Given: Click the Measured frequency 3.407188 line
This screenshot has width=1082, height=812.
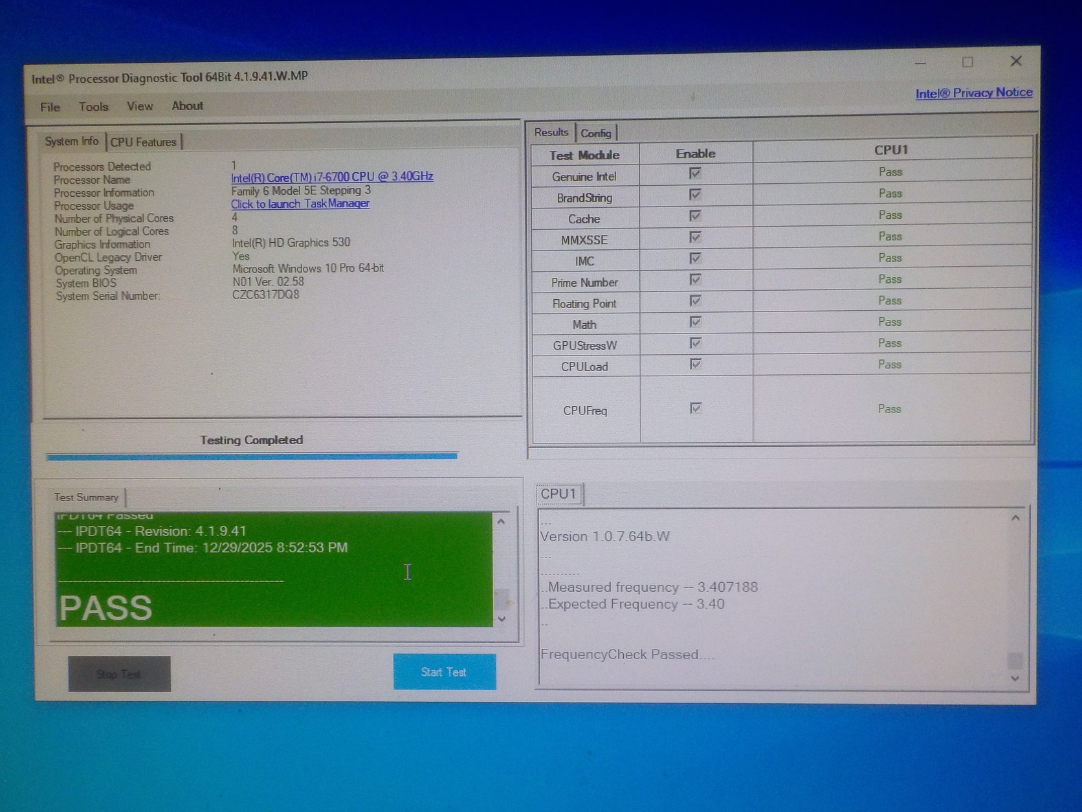Looking at the screenshot, I should click(x=650, y=587).
